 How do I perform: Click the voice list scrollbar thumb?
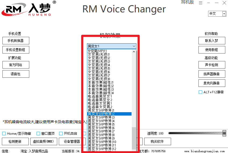(134, 138)
